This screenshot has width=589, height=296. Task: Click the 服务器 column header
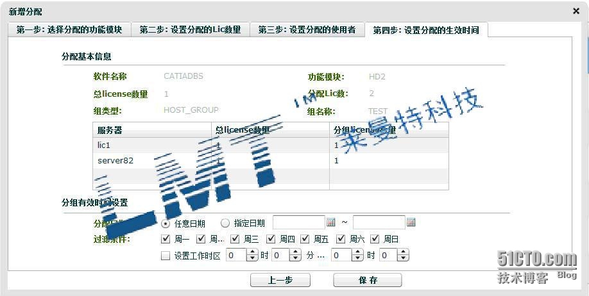tap(152, 130)
